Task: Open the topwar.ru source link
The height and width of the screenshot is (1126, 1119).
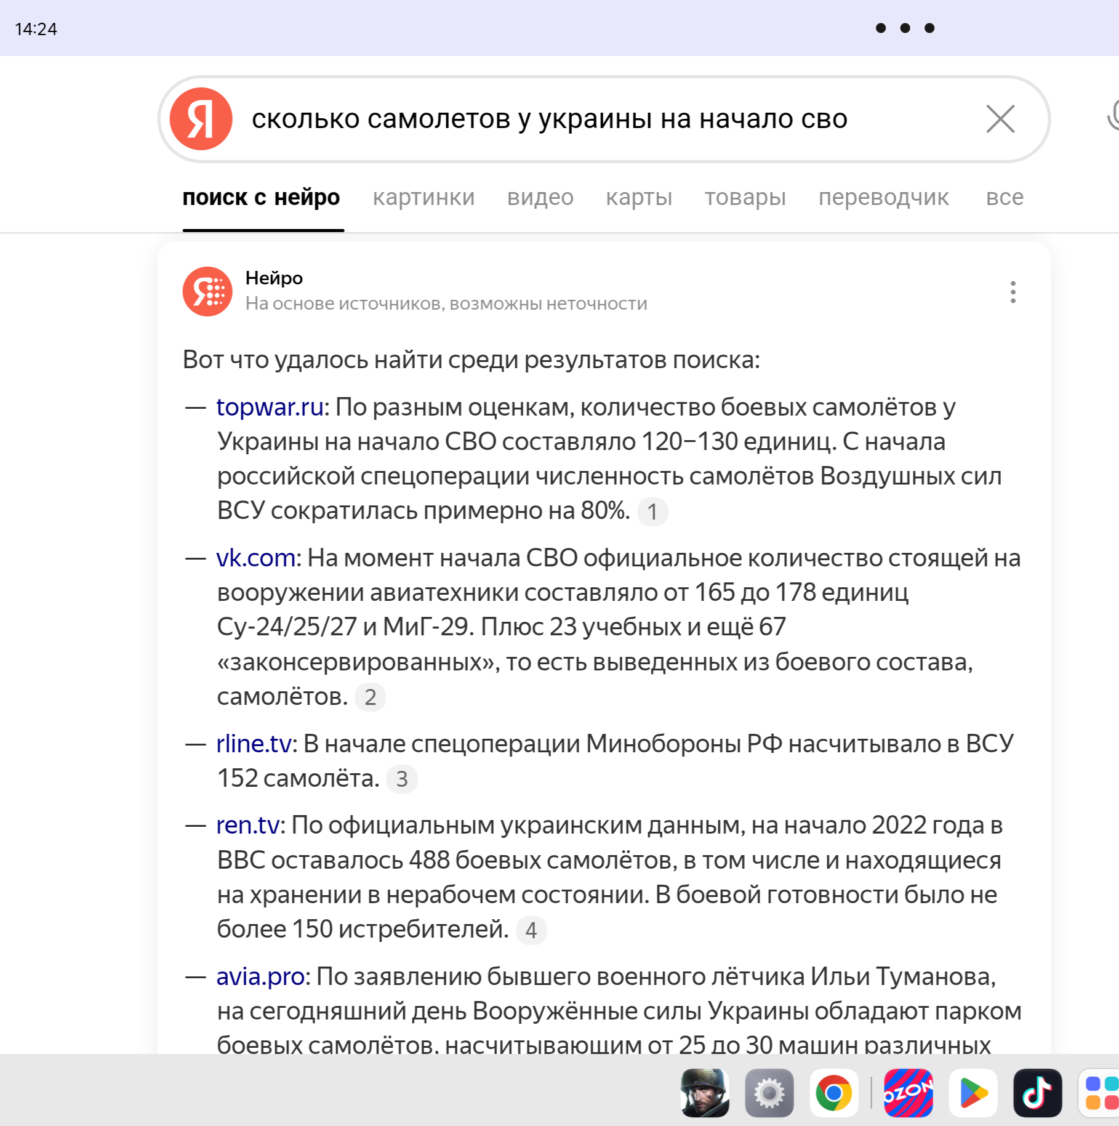Action: tap(270, 407)
